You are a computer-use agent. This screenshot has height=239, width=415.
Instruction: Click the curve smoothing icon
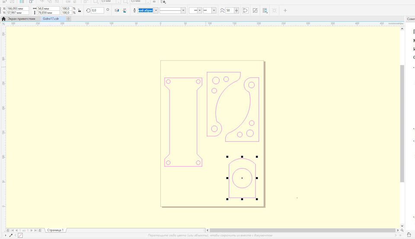click(x=222, y=10)
